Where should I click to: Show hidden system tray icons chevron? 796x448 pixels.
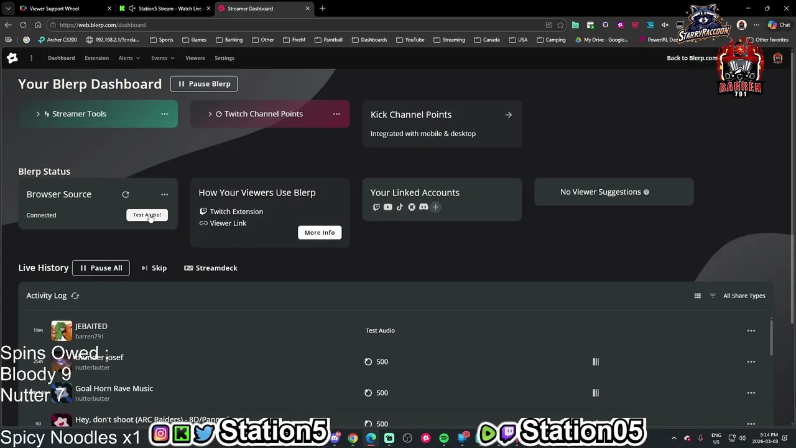(x=674, y=438)
